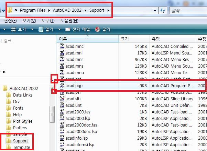Click the refresh arrows icon
This screenshot has width=207, height=151.
[163, 10]
